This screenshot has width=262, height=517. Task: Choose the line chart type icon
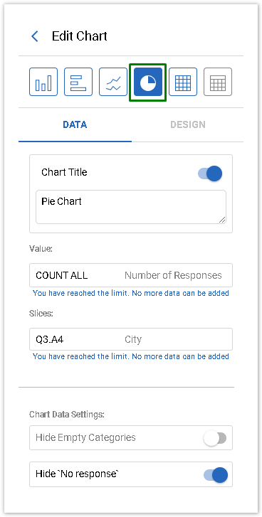[113, 82]
